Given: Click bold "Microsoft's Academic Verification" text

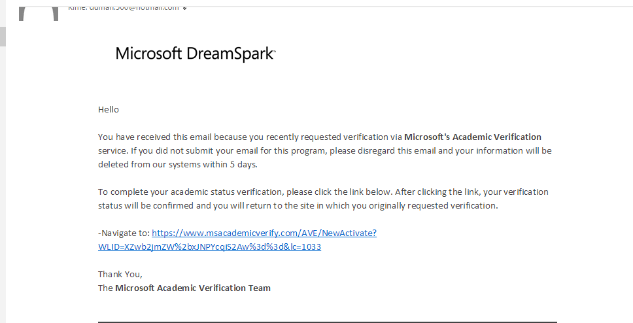Looking at the screenshot, I should (473, 137).
